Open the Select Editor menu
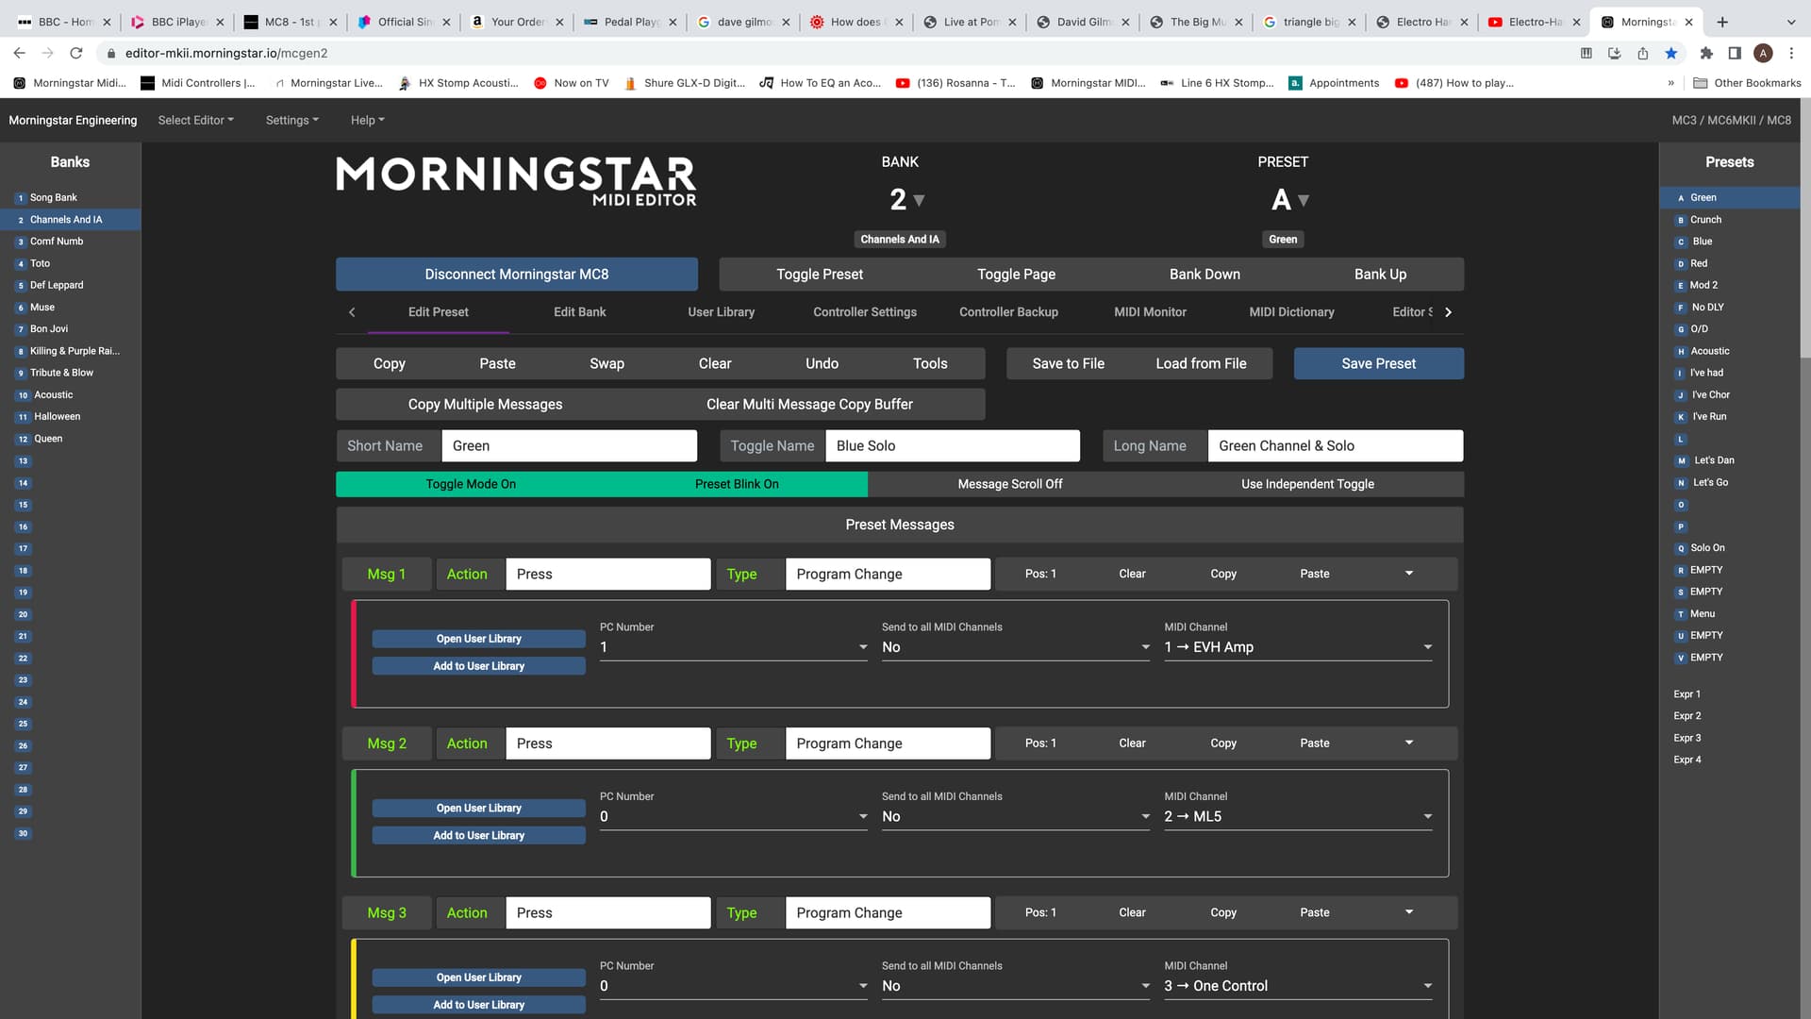 [x=195, y=120]
